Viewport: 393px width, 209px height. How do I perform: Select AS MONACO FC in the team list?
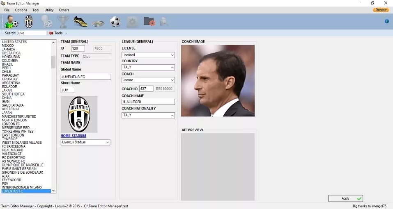(x=14, y=161)
